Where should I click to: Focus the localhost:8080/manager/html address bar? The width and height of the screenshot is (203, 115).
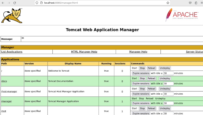[x=102, y=3]
